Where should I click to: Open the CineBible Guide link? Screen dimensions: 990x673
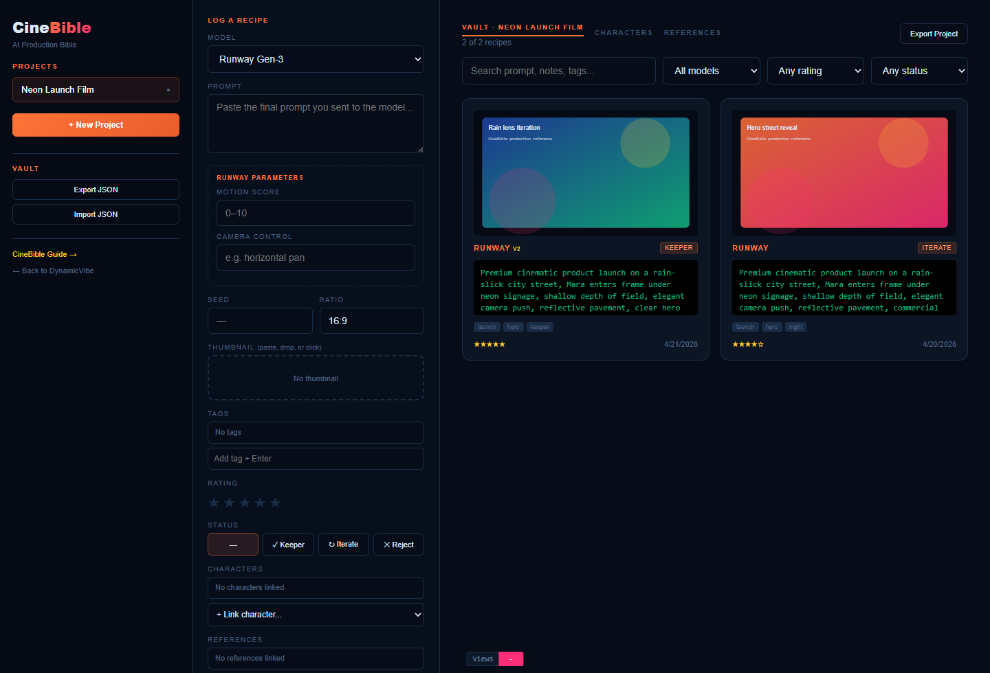coord(45,254)
